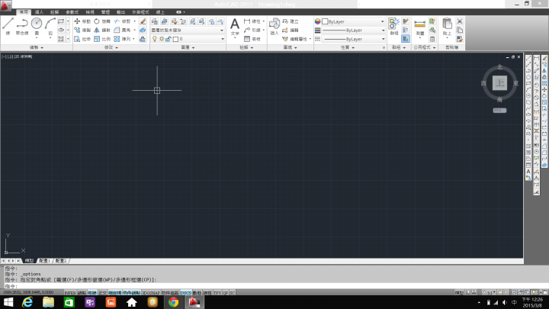Switch to the Parametric (參數式) ribbon tab
The width and height of the screenshot is (549, 309).
point(72,12)
